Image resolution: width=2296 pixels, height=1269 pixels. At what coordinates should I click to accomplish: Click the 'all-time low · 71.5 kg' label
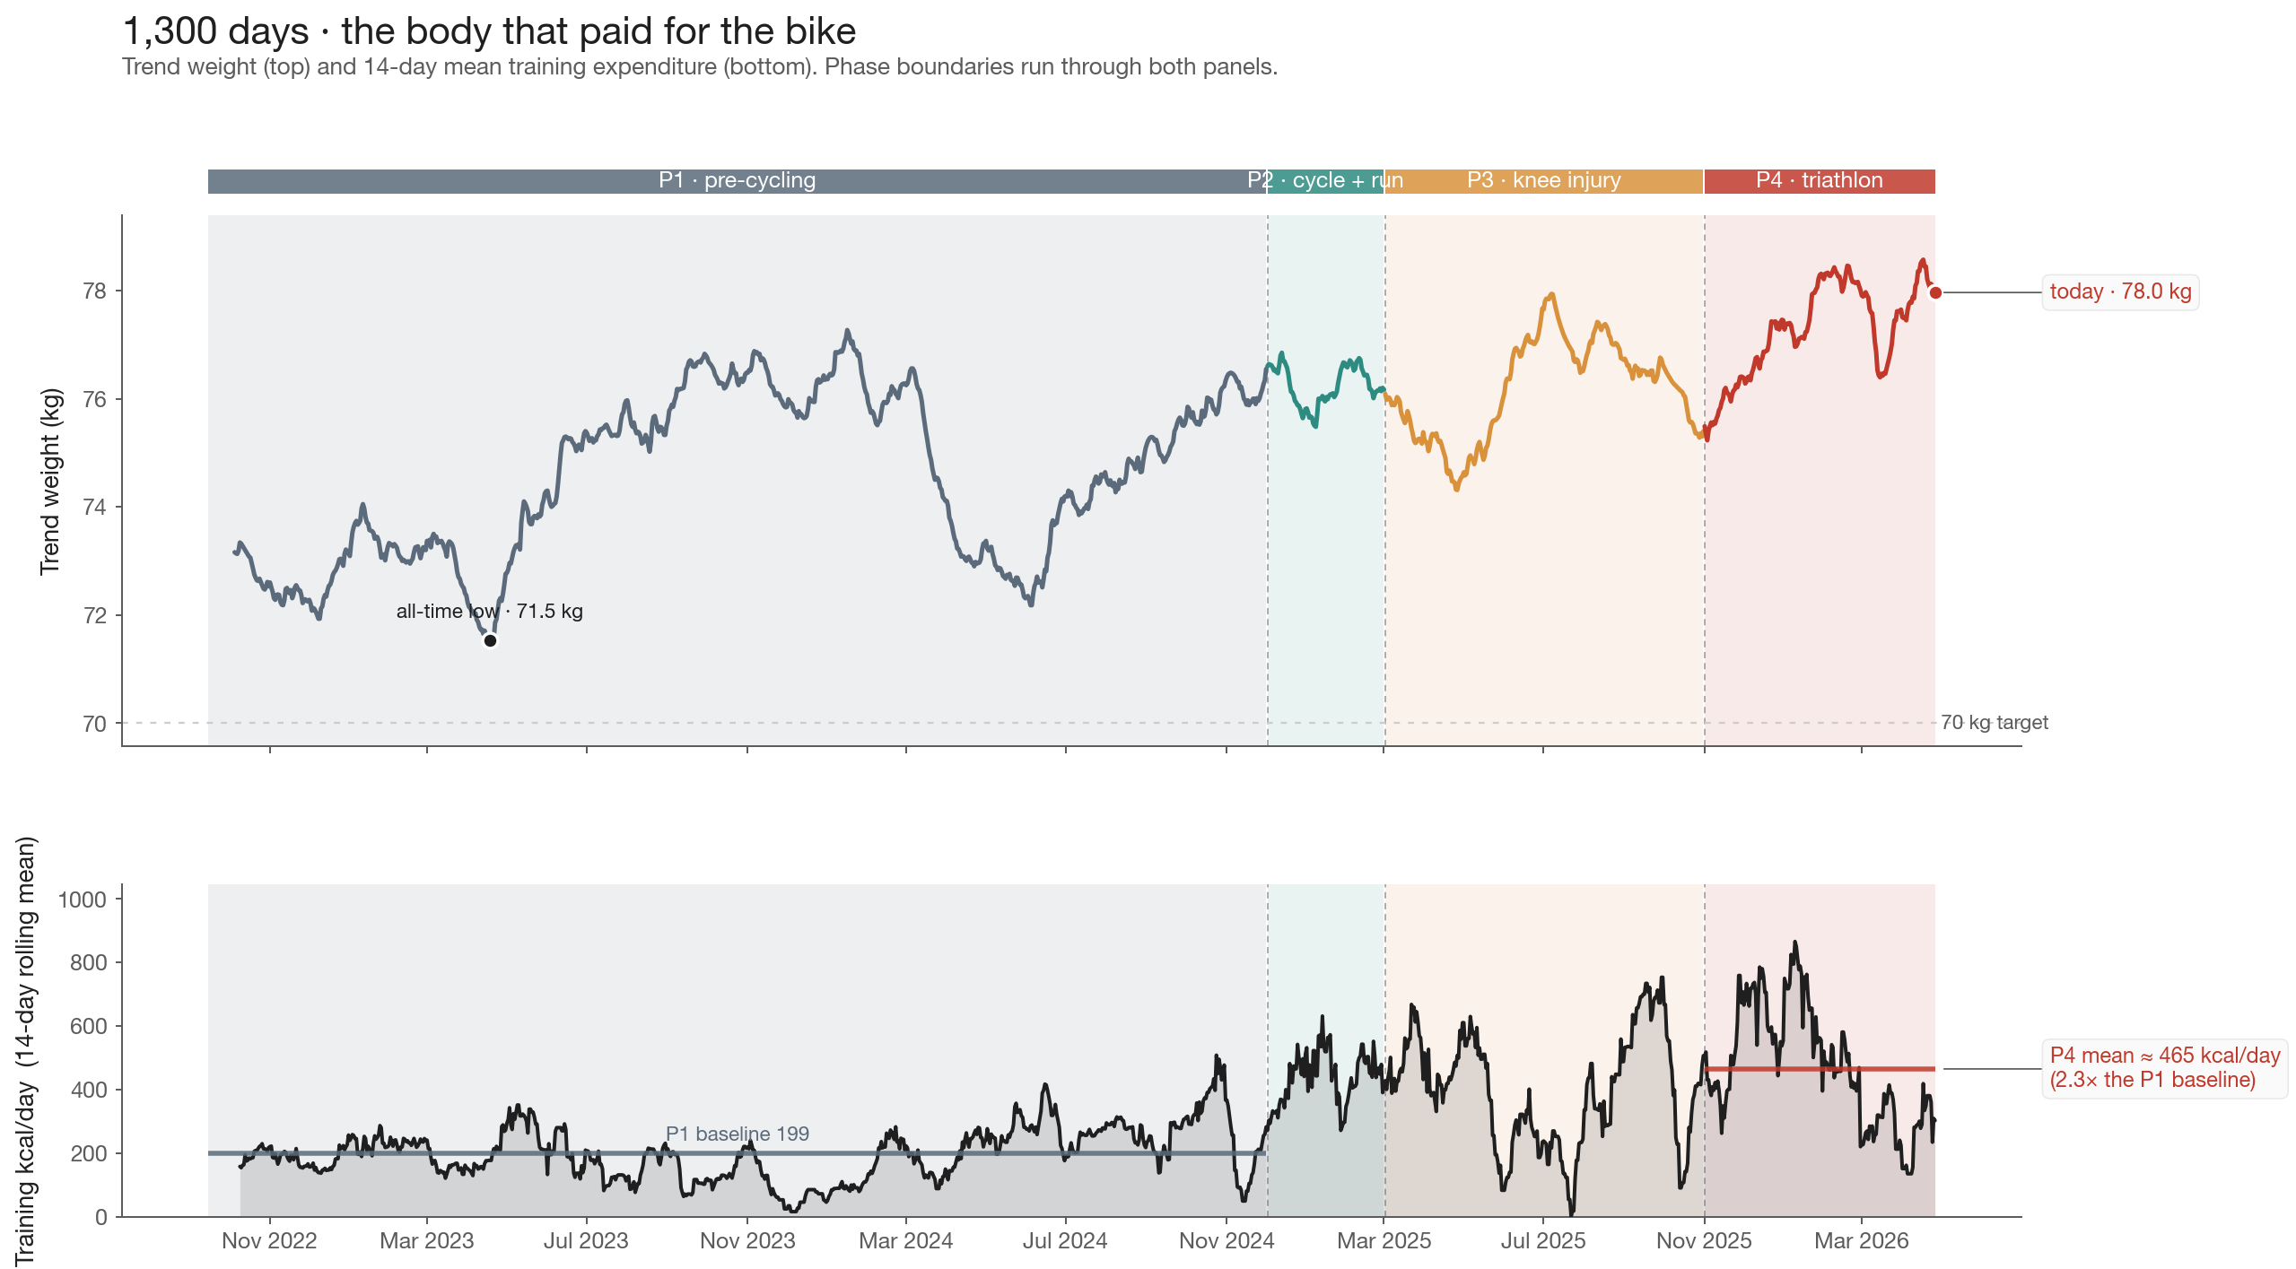489,612
